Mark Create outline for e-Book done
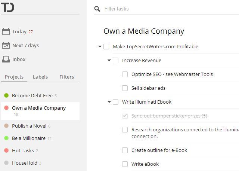Screen dimensions: 239x171 (x=125, y=150)
